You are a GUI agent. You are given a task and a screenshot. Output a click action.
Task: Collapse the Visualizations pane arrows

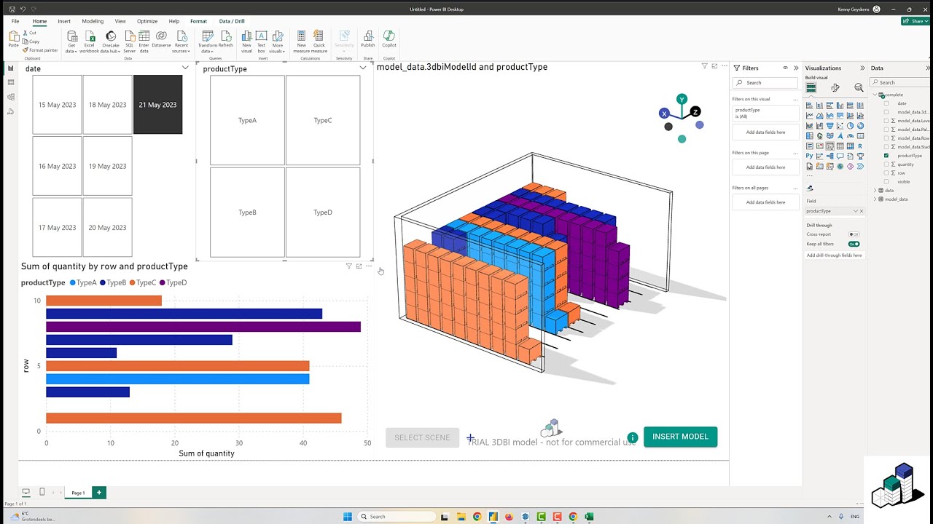862,68
